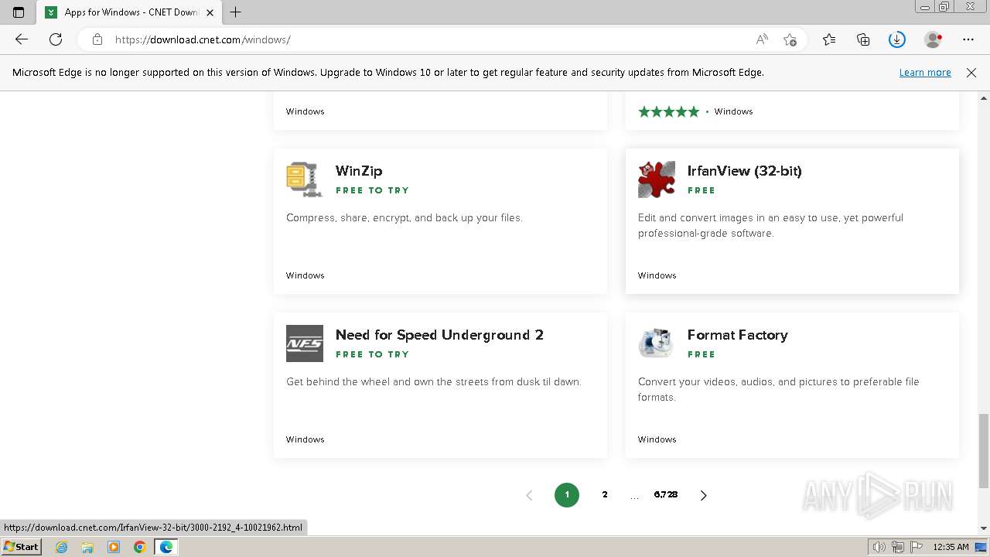Click the Need for Speed description text
Screen dimensions: 990x557
tap(433, 382)
